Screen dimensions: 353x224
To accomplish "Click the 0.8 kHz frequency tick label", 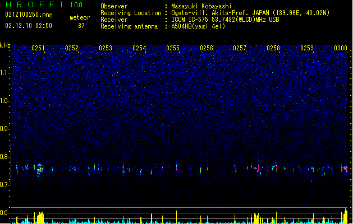I will 5,157.
